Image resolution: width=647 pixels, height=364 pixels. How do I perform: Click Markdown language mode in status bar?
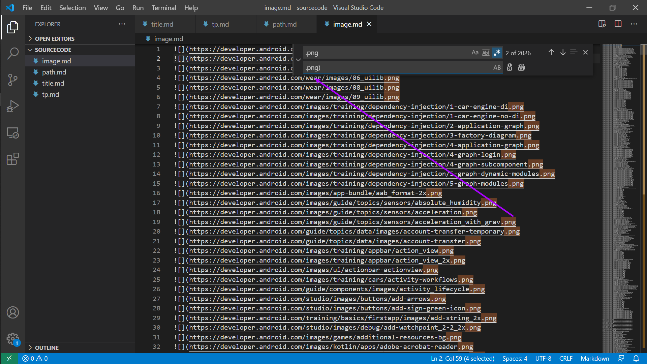tap(595, 358)
